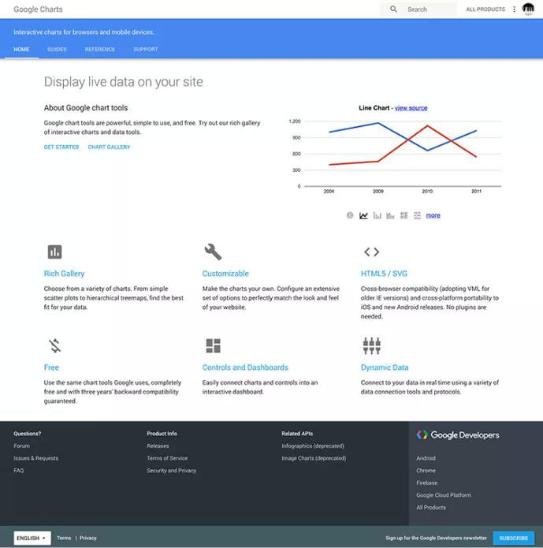Open the ENGLISH language dropdown
This screenshot has width=543, height=548.
(32, 538)
